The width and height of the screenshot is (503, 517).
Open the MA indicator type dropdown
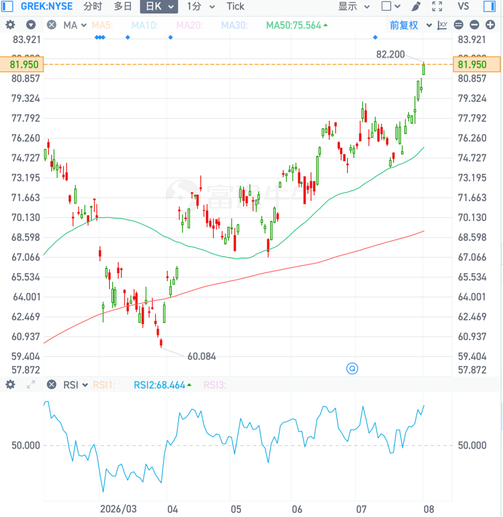click(75, 25)
